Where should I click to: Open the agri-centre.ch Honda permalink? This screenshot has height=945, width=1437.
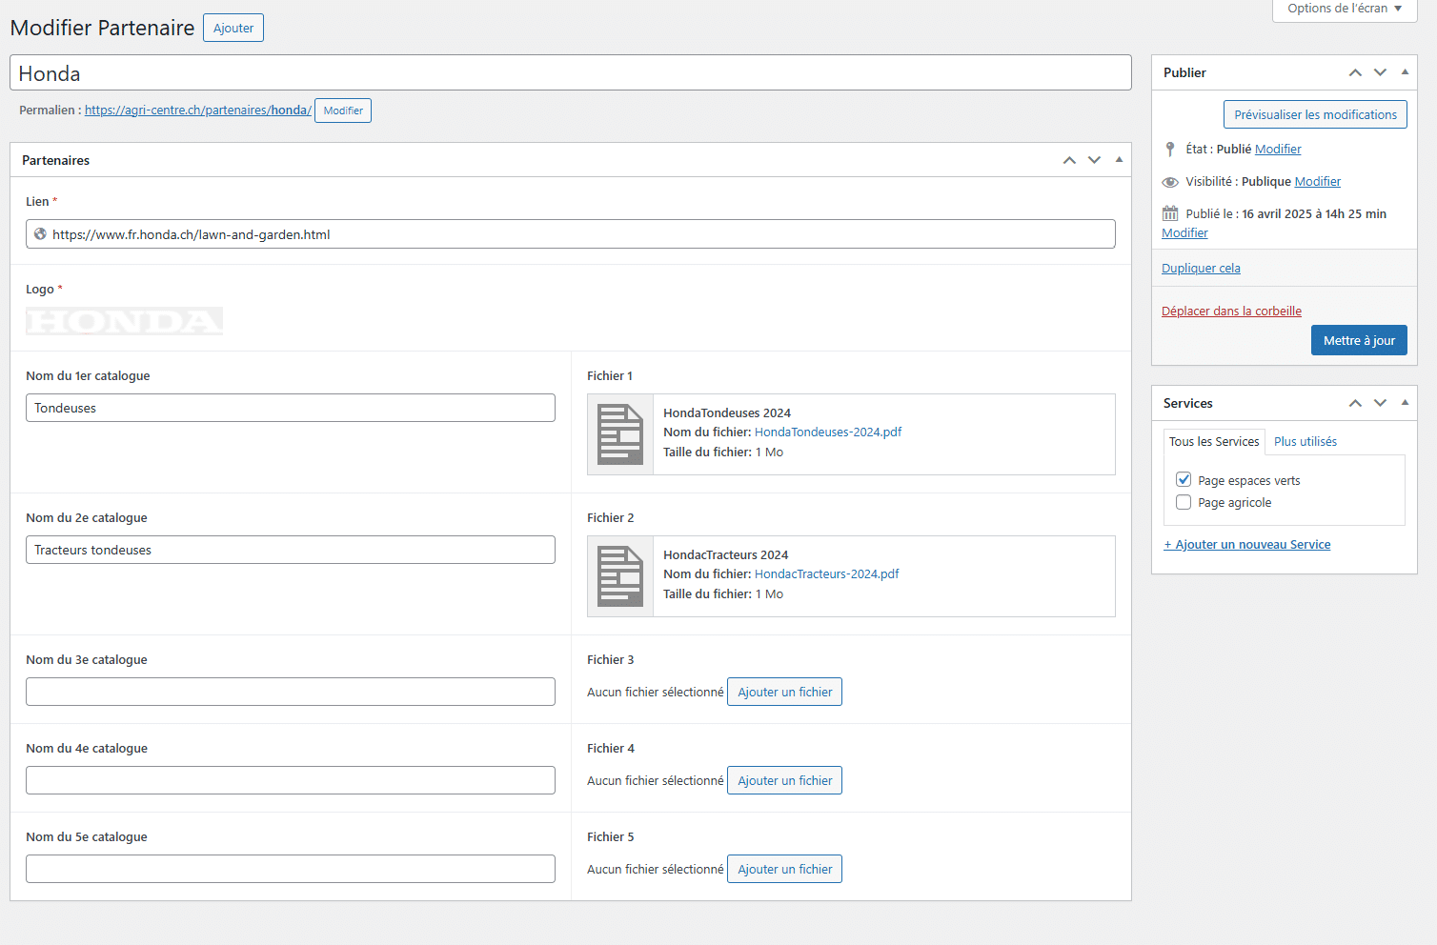pyautogui.click(x=198, y=111)
